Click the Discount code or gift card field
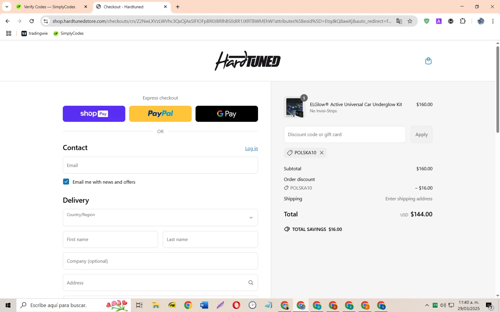The height and width of the screenshot is (312, 500). tap(345, 135)
